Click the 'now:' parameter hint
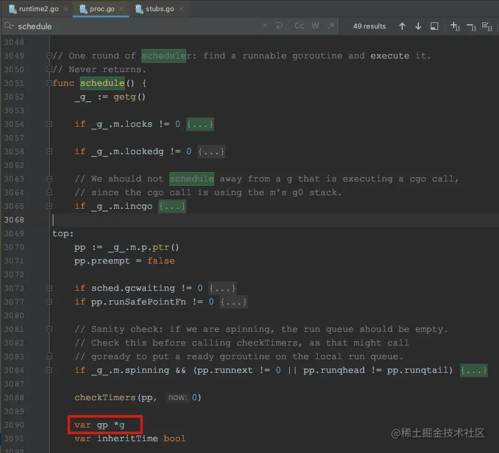The image size is (499, 453). coord(178,398)
